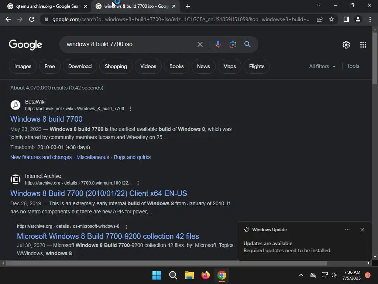Open Windows 8 Build 7700-9200 collection link
The width and height of the screenshot is (378, 284).
click(108, 236)
